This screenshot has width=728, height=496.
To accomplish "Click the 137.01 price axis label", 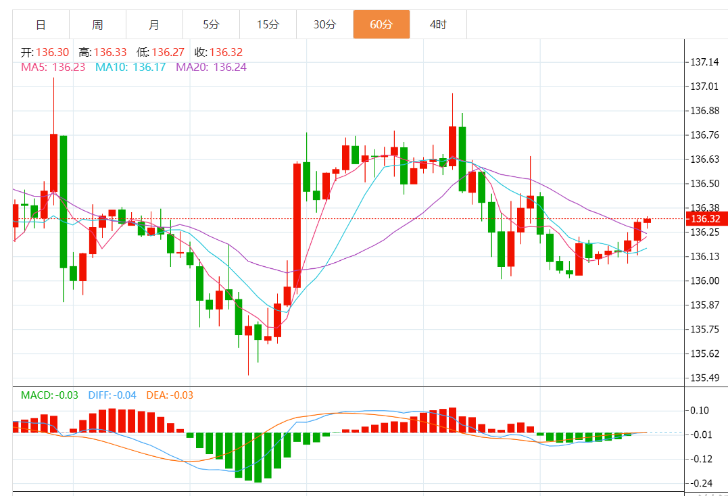I will [704, 86].
